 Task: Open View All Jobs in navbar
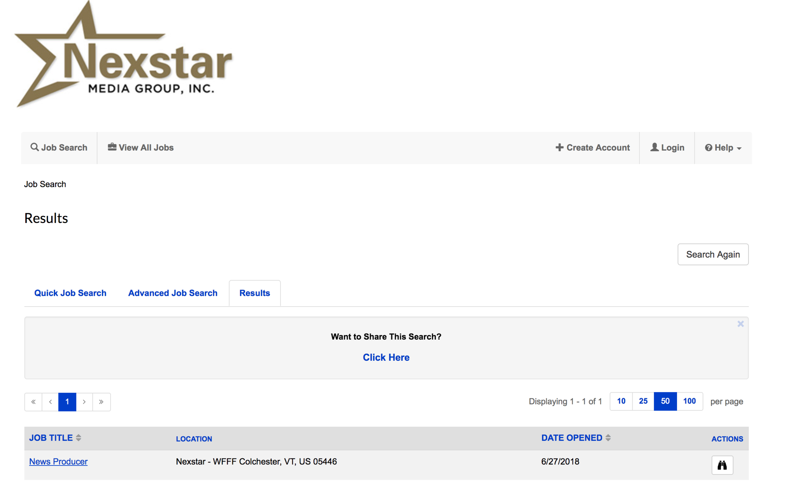coord(140,148)
